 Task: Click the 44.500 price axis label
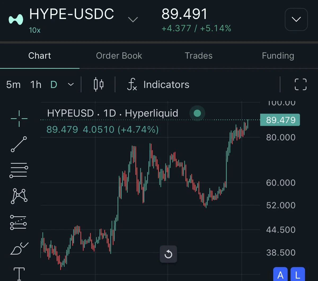[x=281, y=230]
